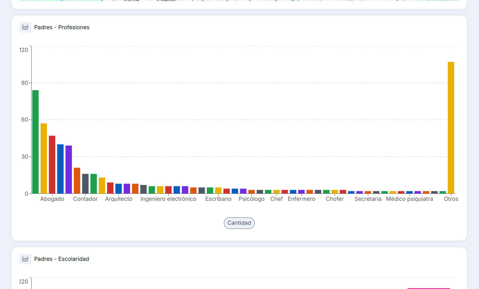Click the Abogado axis label
Image resolution: width=479 pixels, height=289 pixels.
[x=52, y=199]
